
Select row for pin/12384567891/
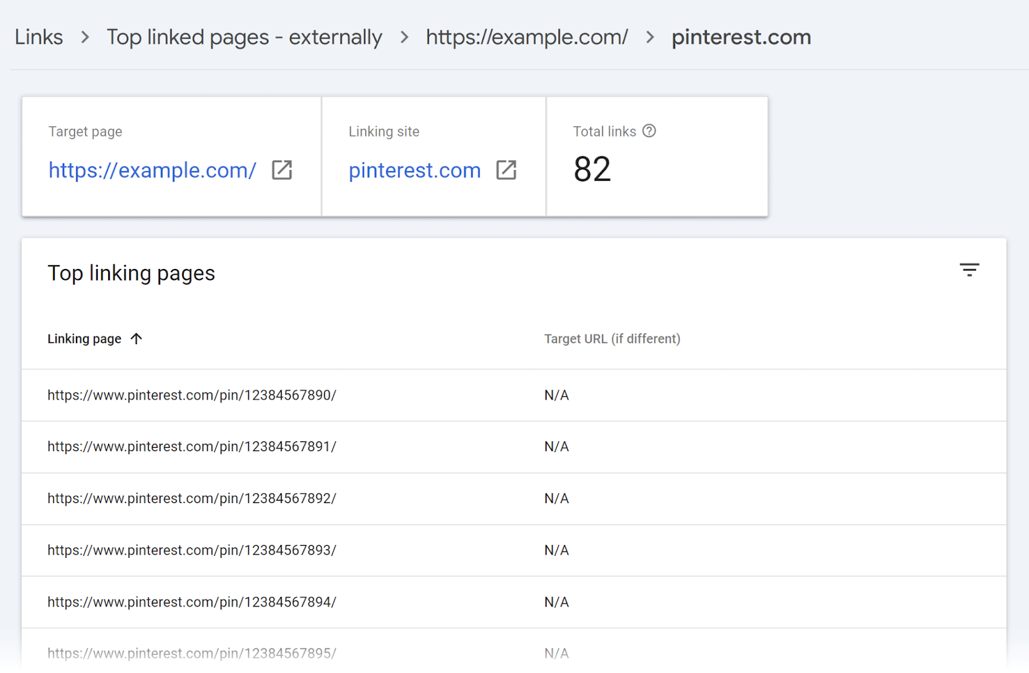[x=514, y=447]
